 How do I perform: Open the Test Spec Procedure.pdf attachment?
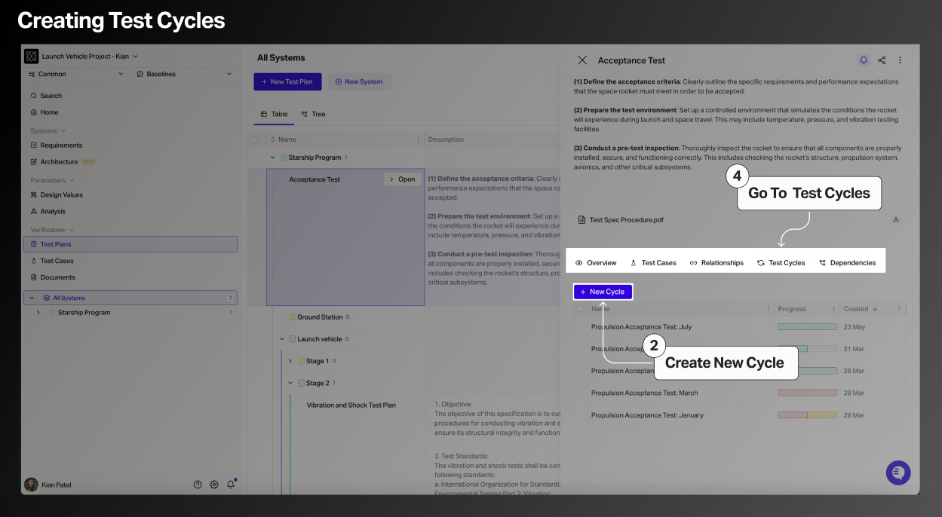621,220
